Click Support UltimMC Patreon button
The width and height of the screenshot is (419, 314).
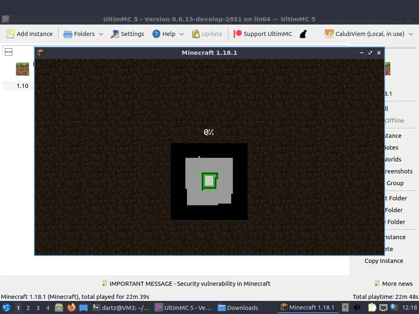click(x=263, y=34)
